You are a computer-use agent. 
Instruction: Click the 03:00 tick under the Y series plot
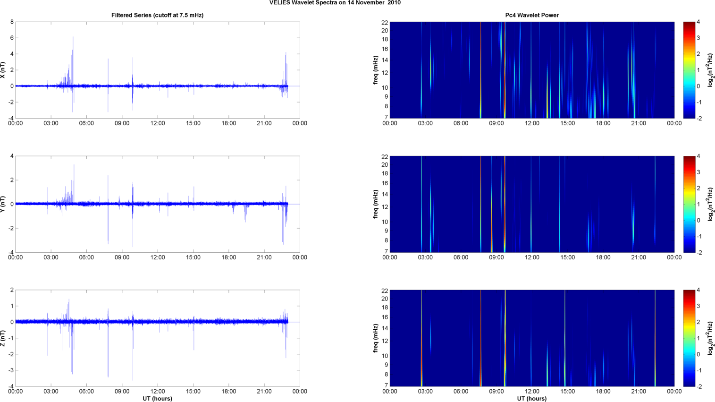(51, 257)
